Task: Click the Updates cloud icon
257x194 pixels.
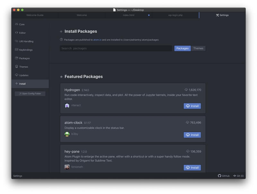Action: [17, 75]
